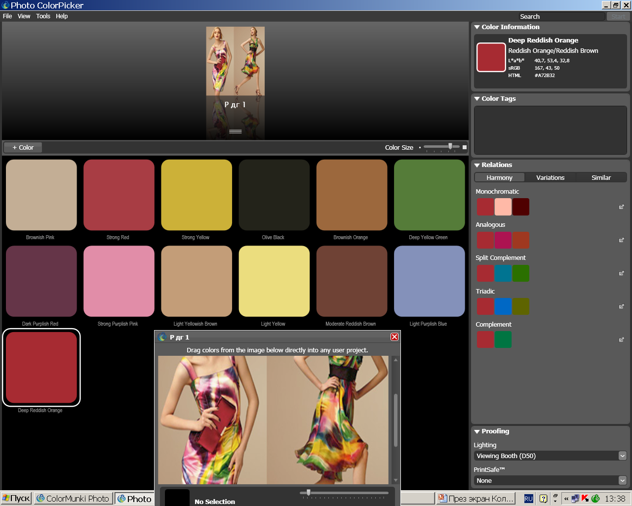Click light pink Monochromatic harmony swatch
Screen dimensions: 632x506
pos(503,207)
